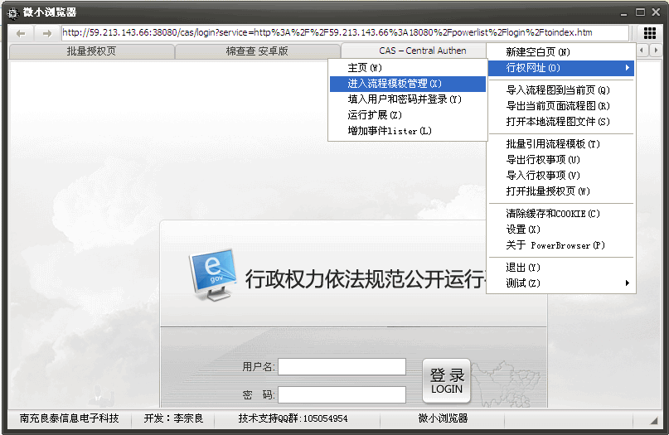
Task: Open the grid menu icon beside address bar
Action: click(x=650, y=33)
